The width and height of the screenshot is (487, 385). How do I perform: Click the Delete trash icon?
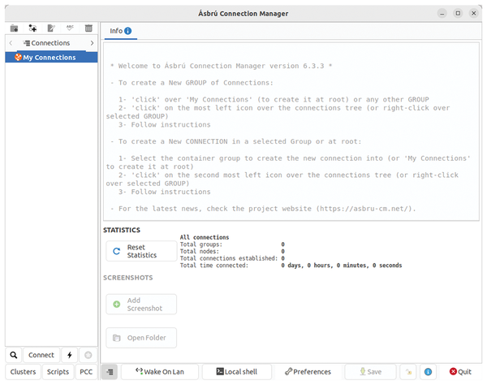pyautogui.click(x=88, y=28)
